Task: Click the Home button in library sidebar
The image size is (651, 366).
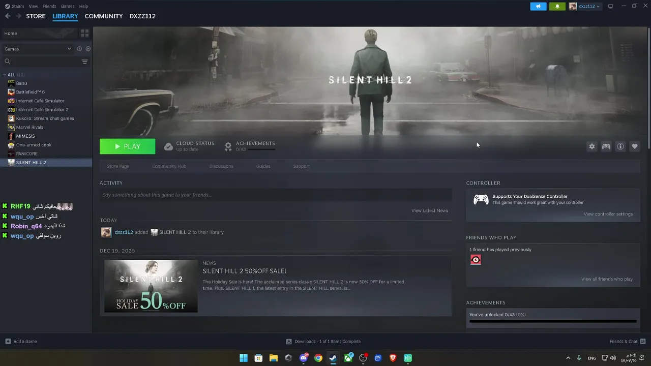Action: (x=39, y=33)
